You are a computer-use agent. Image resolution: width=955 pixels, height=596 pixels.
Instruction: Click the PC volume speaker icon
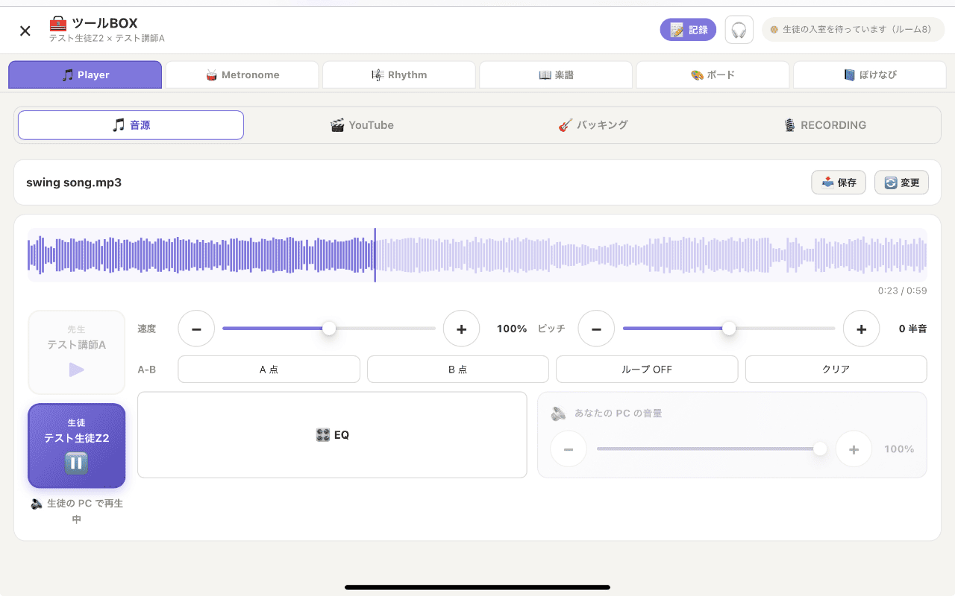[559, 413]
